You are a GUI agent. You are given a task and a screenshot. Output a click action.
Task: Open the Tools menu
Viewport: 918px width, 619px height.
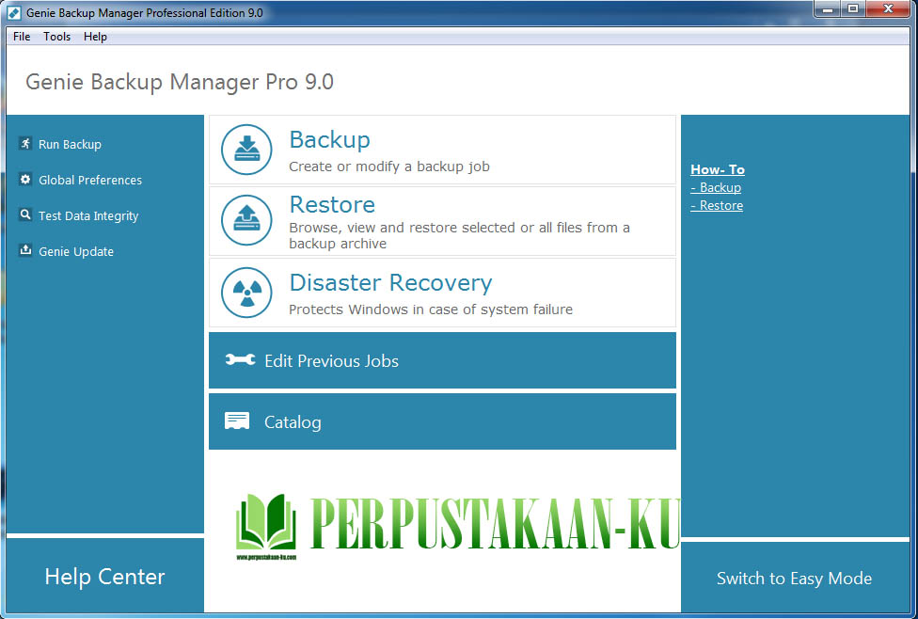point(56,37)
